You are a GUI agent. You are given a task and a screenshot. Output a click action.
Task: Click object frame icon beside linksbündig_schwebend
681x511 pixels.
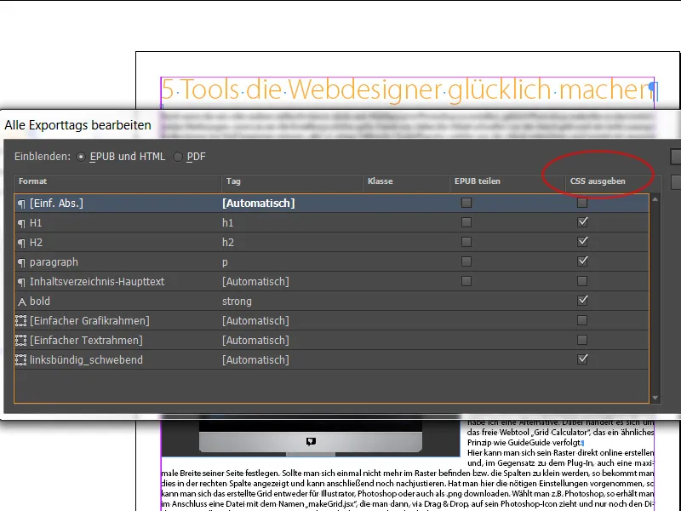coord(20,359)
